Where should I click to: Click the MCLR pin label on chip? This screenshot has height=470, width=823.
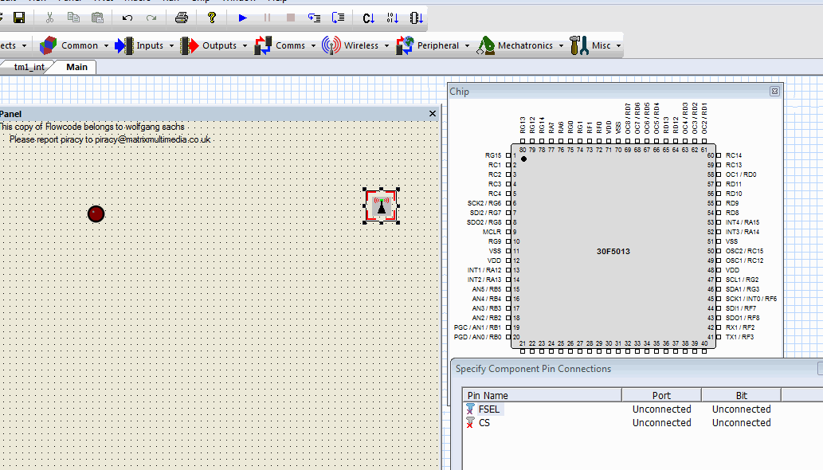[492, 232]
